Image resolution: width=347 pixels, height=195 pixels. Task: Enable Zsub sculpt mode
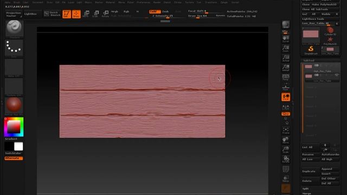(165, 11)
